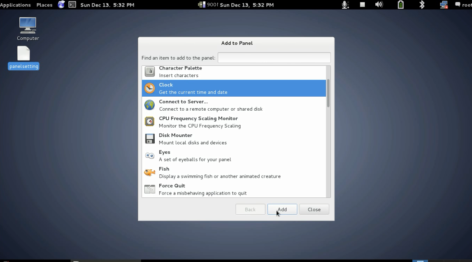The image size is (472, 262).
Task: Launch the web browser from top panel
Action: click(61, 5)
